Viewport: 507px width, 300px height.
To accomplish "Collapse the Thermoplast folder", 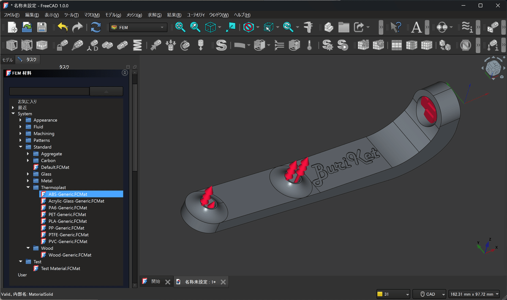I will click(28, 188).
